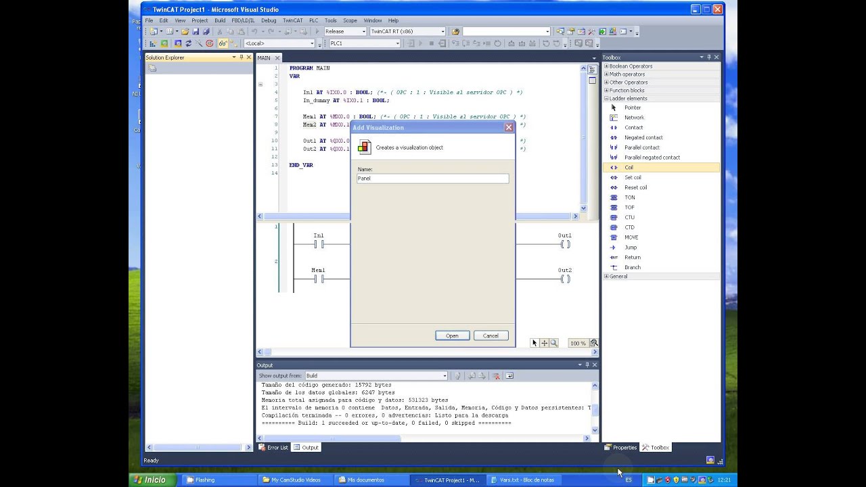This screenshot has height=487, width=866.
Task: Open the File menu
Action: point(149,20)
